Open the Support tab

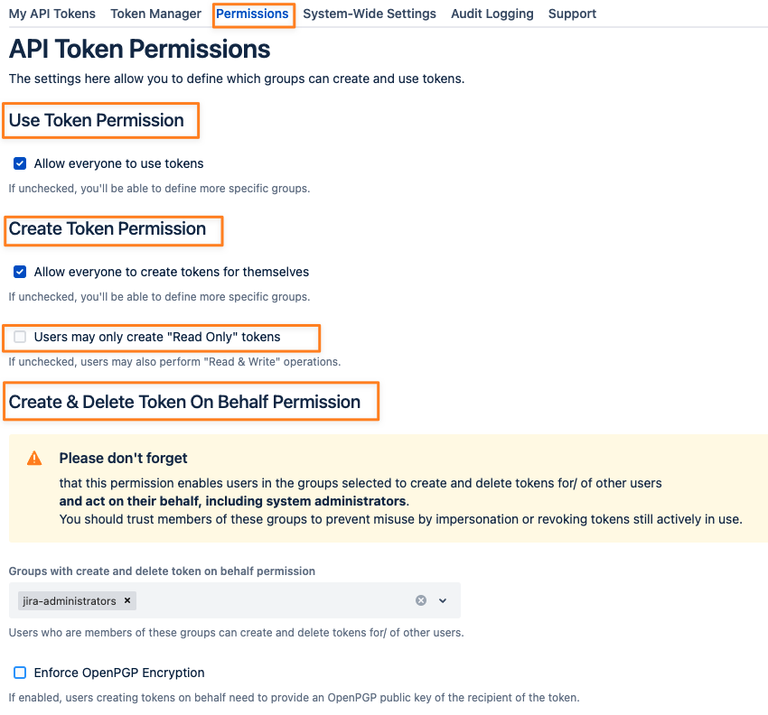(572, 14)
